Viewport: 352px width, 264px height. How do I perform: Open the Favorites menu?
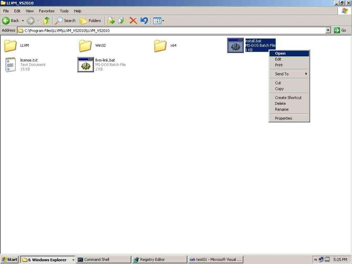click(x=46, y=11)
